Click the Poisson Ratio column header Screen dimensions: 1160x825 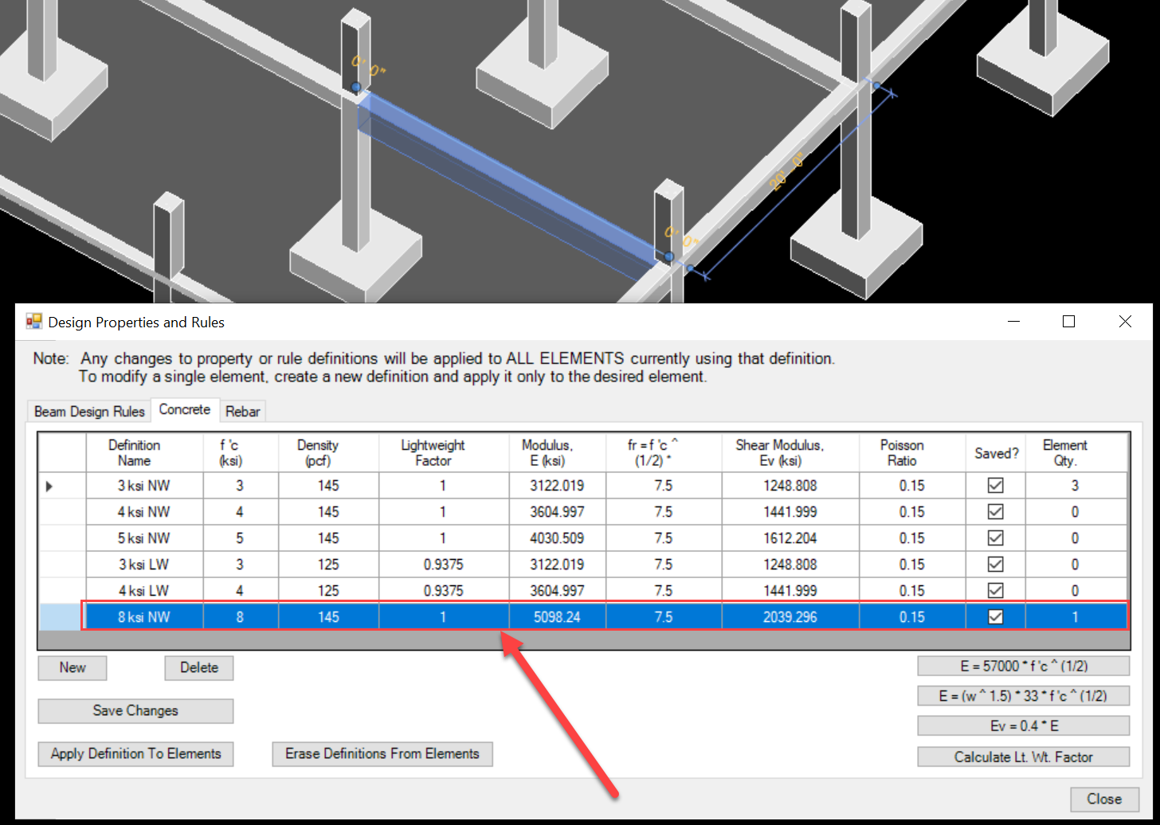click(x=912, y=453)
